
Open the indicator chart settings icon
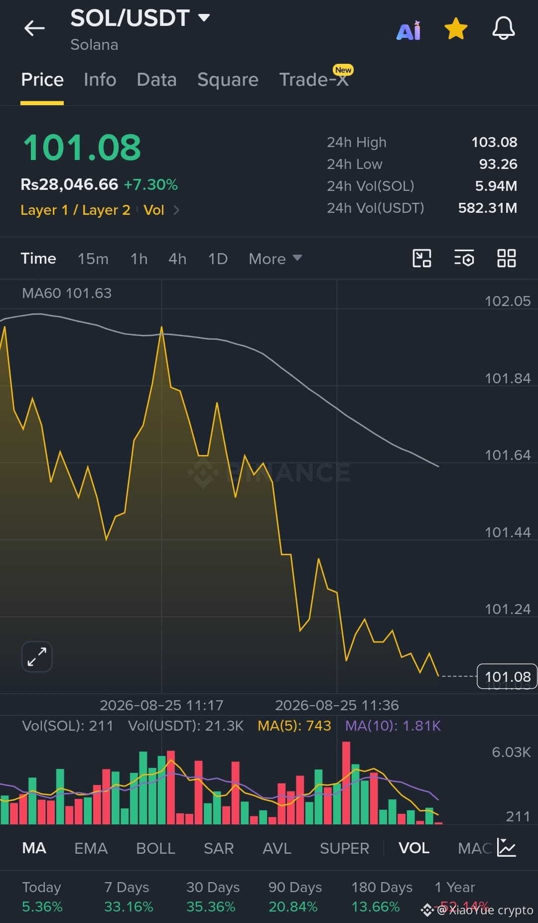point(507,847)
